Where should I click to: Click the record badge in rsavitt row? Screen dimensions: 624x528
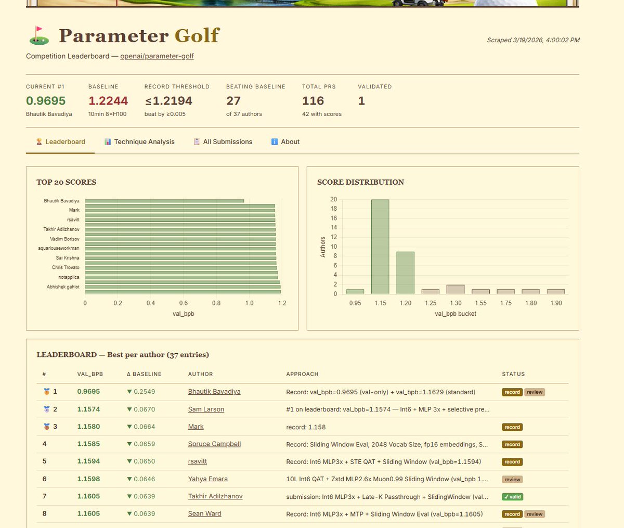(512, 462)
